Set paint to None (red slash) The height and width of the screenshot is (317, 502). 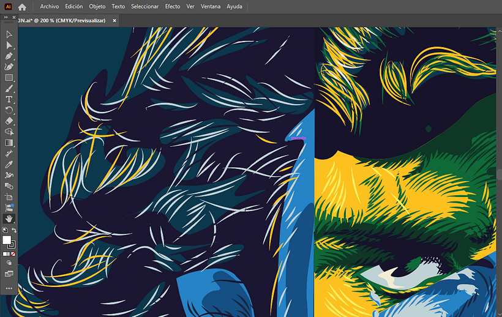point(13,253)
